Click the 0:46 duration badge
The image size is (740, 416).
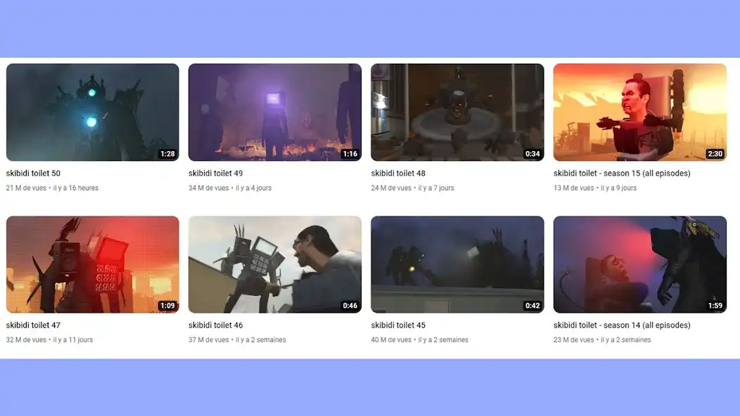tap(350, 306)
